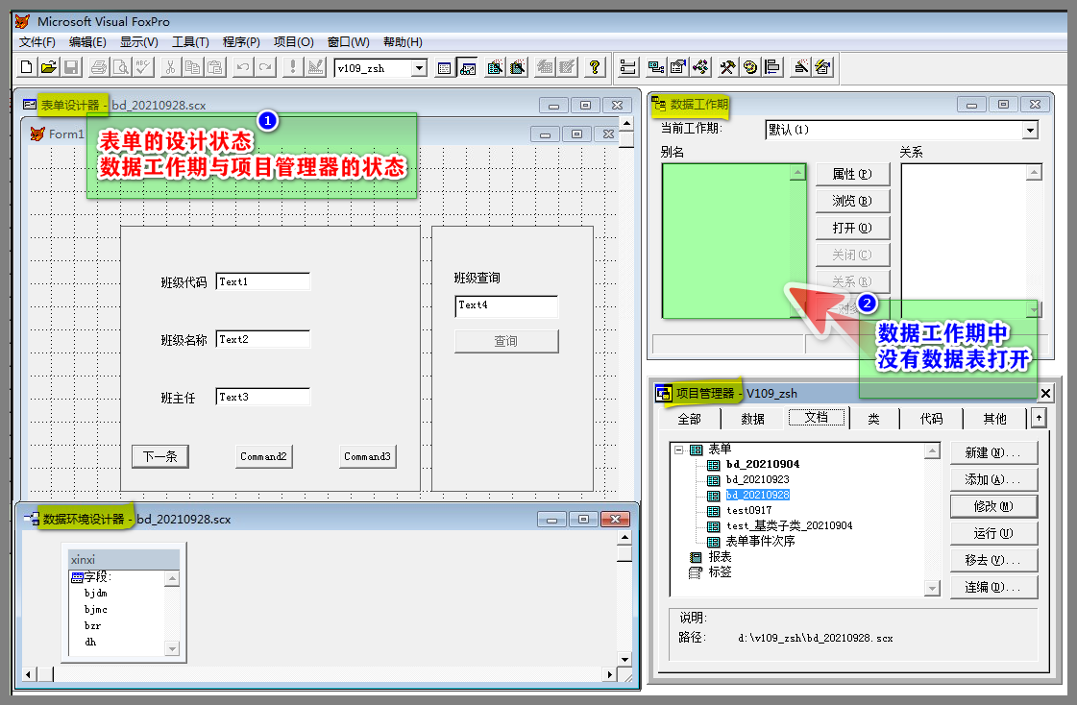Select test0917 in the project tree
This screenshot has height=705, width=1077.
(748, 510)
